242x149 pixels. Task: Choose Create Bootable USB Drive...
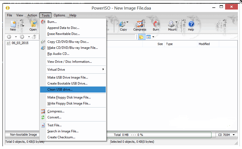coord(73,84)
